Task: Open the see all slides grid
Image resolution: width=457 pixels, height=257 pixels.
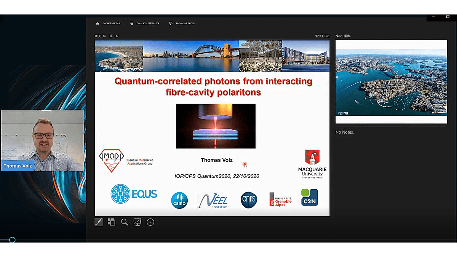Action: tap(112, 222)
